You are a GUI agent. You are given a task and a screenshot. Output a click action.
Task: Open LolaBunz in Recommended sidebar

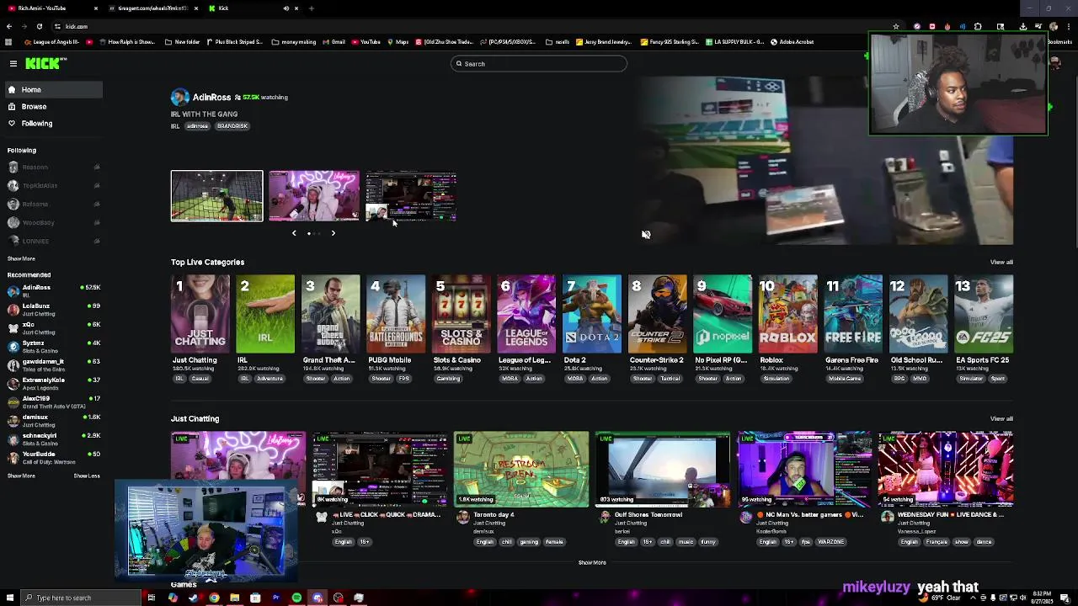[52, 309]
